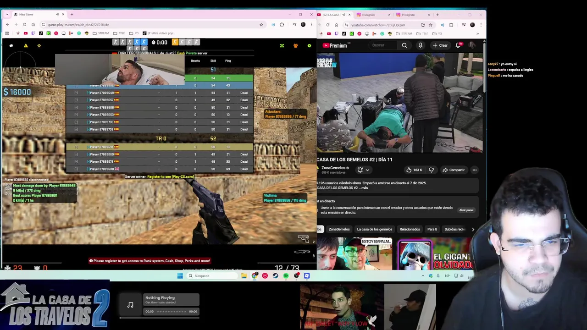The height and width of the screenshot is (330, 587).
Task: Reload the play-cs game page
Action: [24, 24]
